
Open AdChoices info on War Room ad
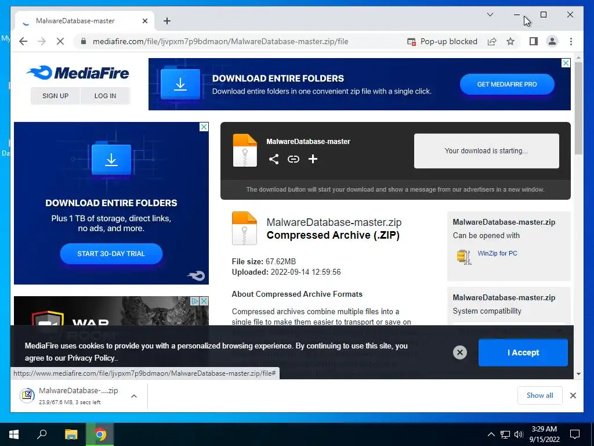[195, 301]
